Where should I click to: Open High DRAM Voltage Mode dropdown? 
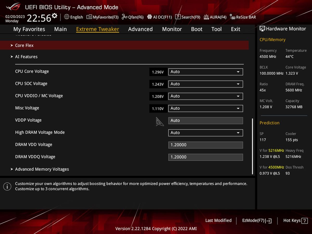(206, 133)
